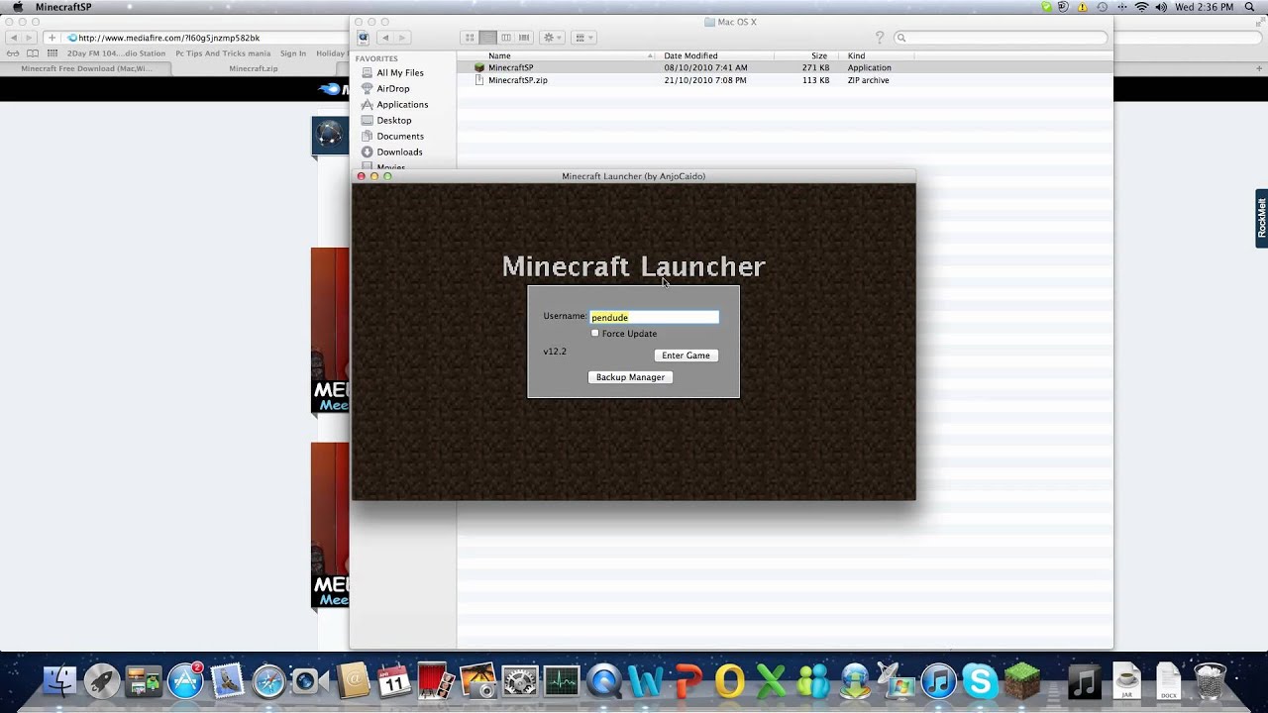Open Launchpad rocket icon in dock

pyautogui.click(x=102, y=681)
